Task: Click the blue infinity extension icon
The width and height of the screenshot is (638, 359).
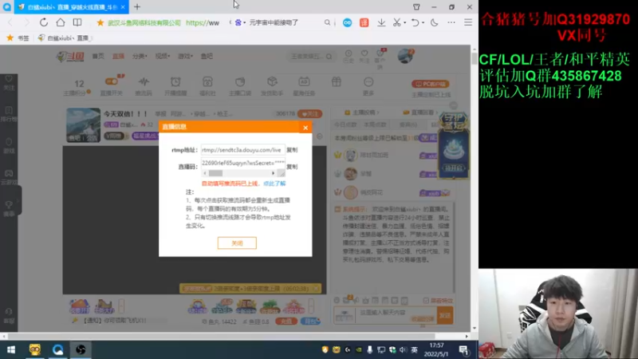Action: pos(347,23)
